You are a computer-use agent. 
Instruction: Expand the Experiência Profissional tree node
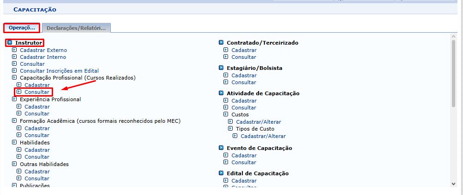(x=14, y=99)
